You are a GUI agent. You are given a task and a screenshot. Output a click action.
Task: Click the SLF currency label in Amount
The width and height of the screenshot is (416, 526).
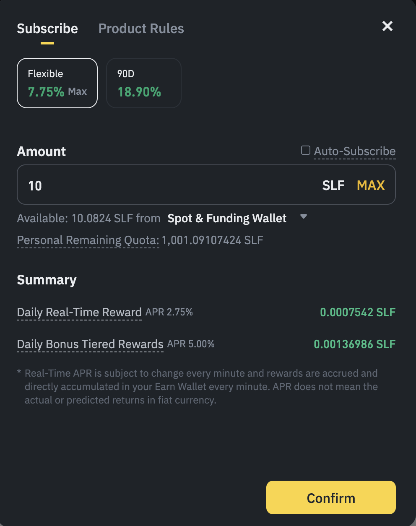click(x=333, y=185)
